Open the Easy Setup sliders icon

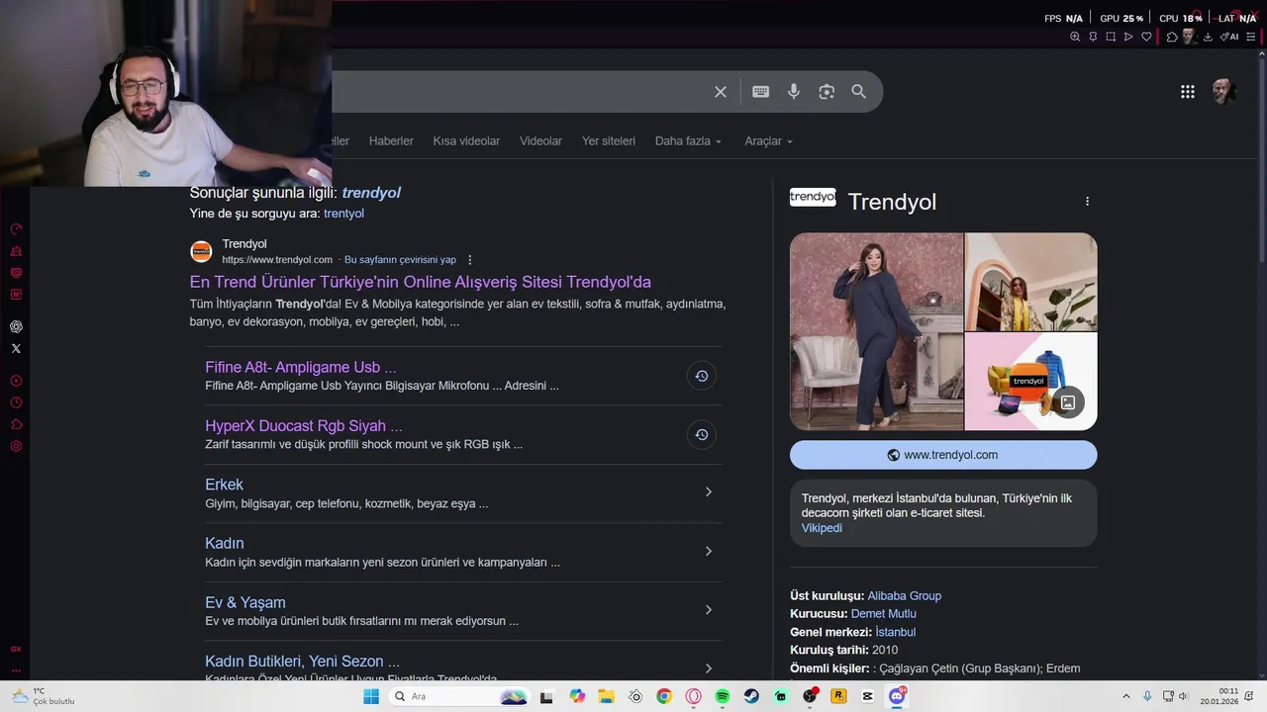pos(1251,37)
